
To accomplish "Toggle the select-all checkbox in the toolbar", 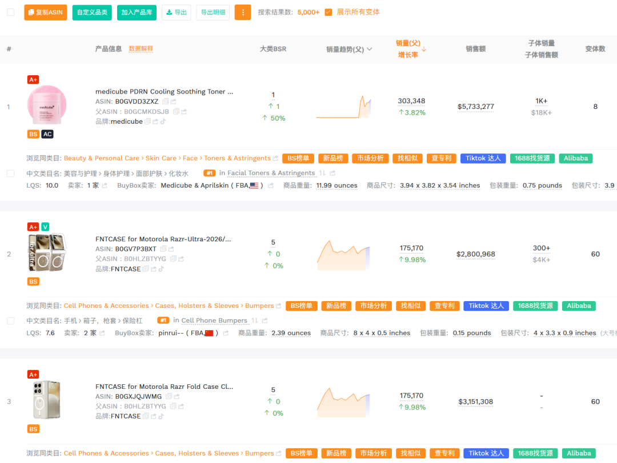I will tap(11, 12).
